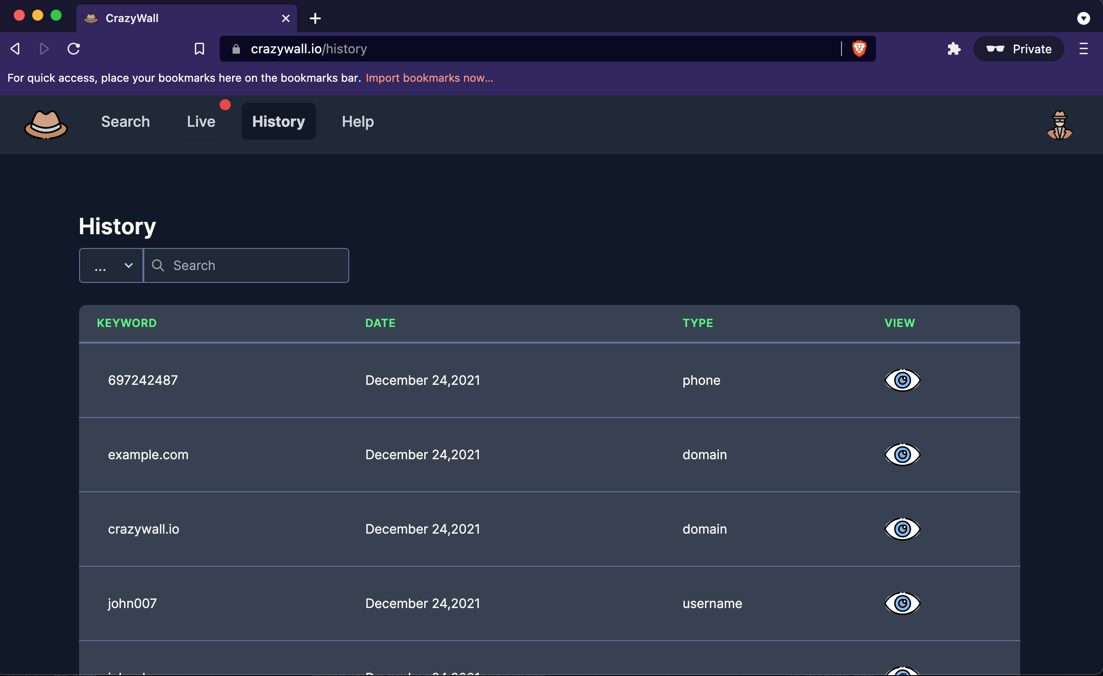Open the detective user avatar menu
1103x676 pixels.
click(1059, 124)
